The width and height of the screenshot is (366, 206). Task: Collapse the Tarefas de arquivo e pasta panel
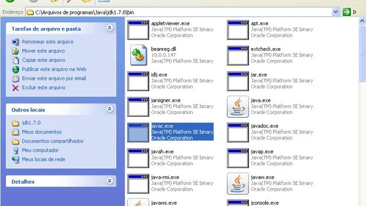tap(109, 28)
